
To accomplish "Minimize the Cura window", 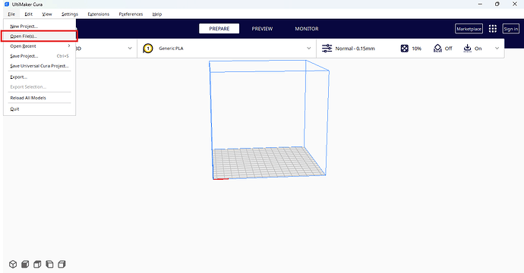I will [x=480, y=5].
